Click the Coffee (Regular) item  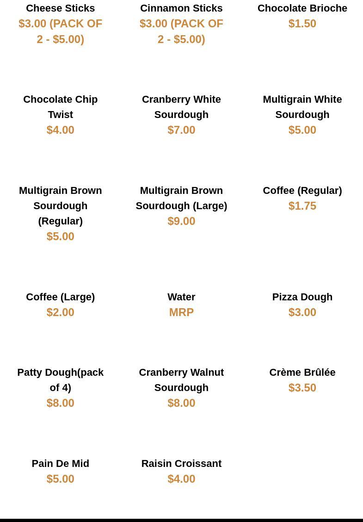(302, 191)
